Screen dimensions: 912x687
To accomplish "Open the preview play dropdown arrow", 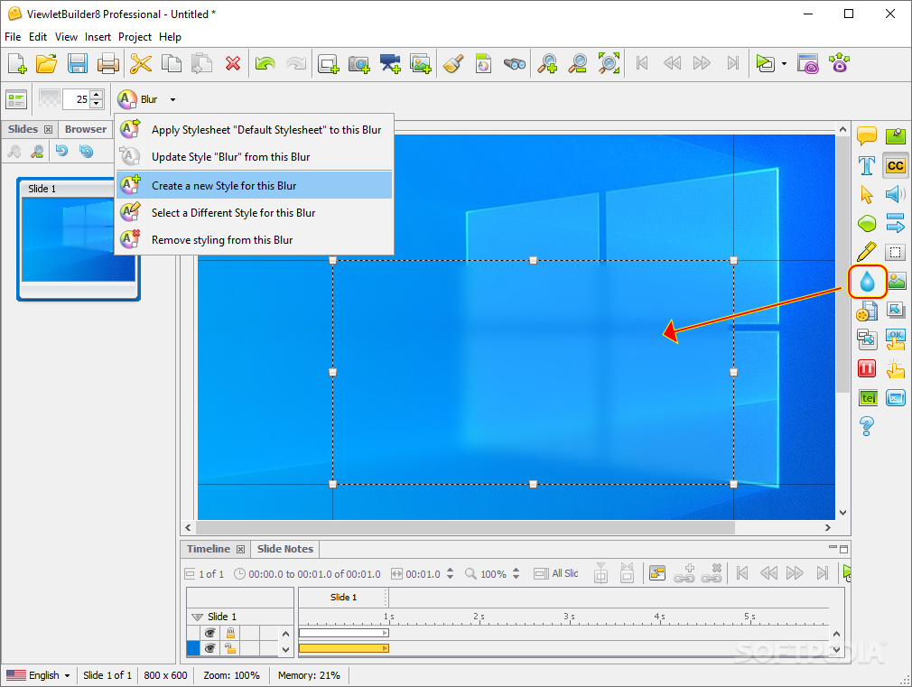I will [784, 63].
